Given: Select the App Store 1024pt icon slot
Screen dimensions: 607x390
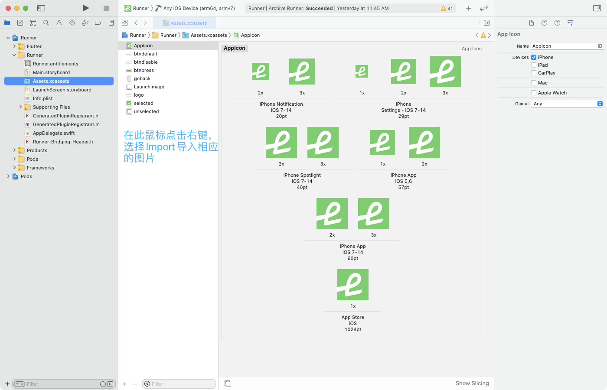Looking at the screenshot, I should pos(353,285).
